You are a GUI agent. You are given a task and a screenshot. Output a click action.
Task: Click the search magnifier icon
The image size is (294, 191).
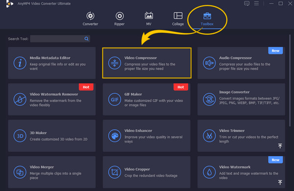[86, 39]
